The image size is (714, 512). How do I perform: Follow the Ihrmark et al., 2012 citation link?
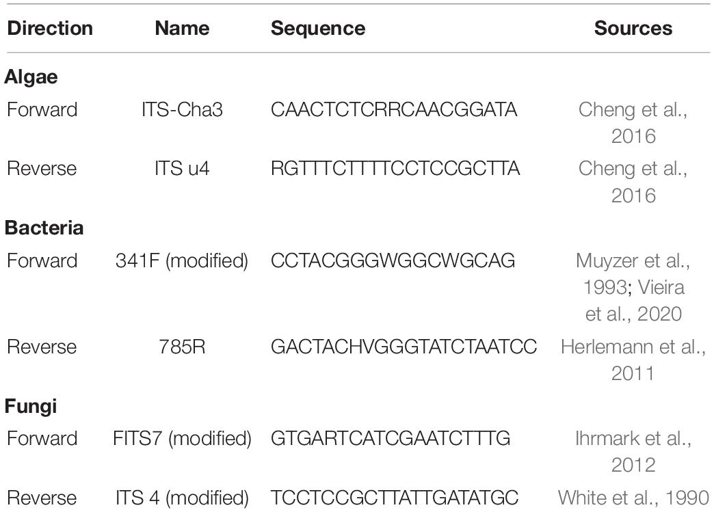633,451
